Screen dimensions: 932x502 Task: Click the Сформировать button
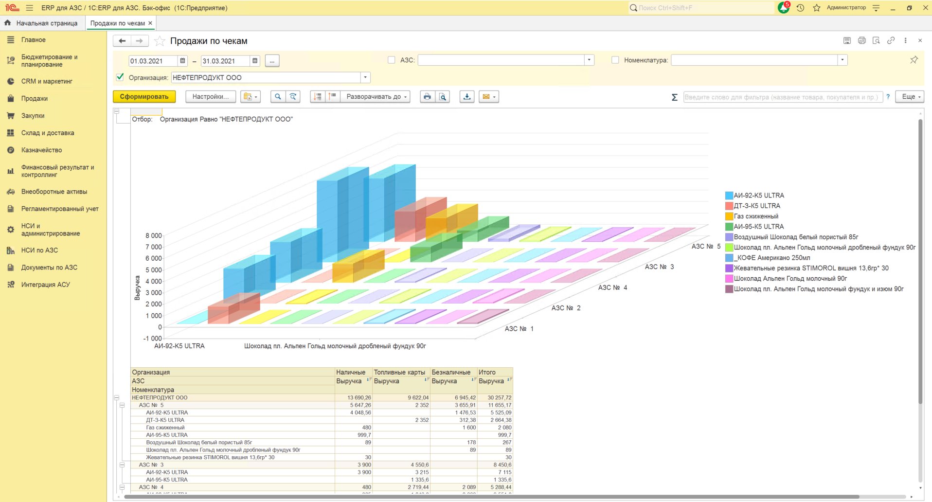[x=144, y=97]
